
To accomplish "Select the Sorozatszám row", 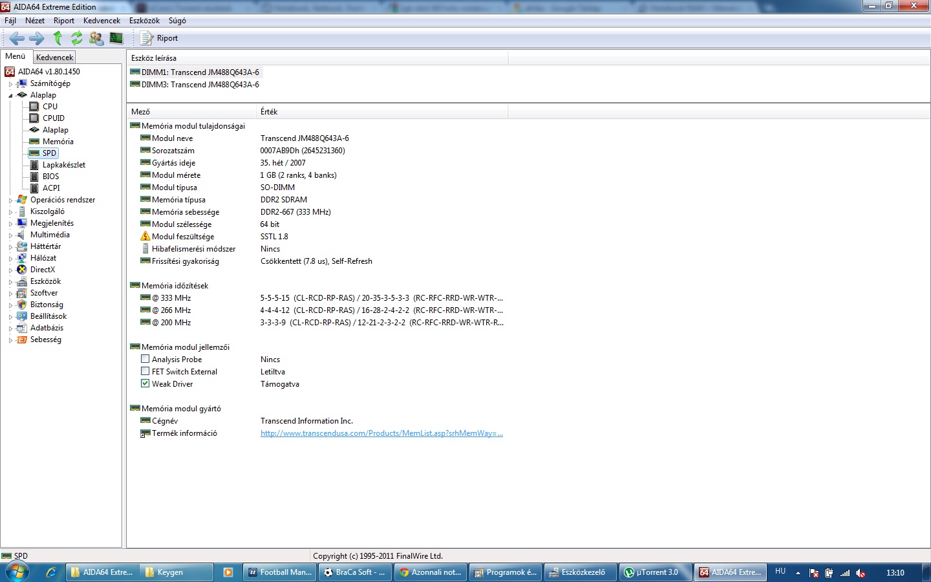I will [x=317, y=151].
